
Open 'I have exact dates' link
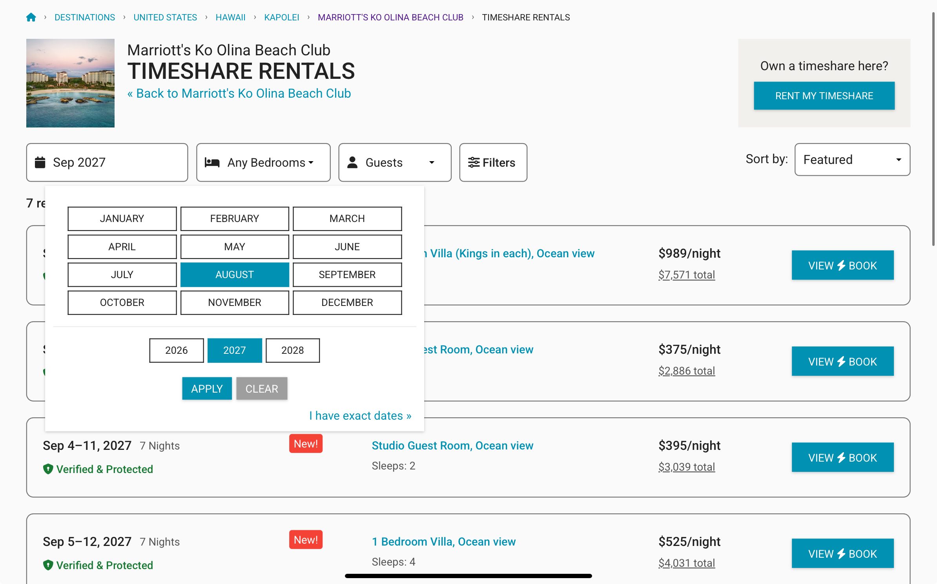tap(360, 415)
